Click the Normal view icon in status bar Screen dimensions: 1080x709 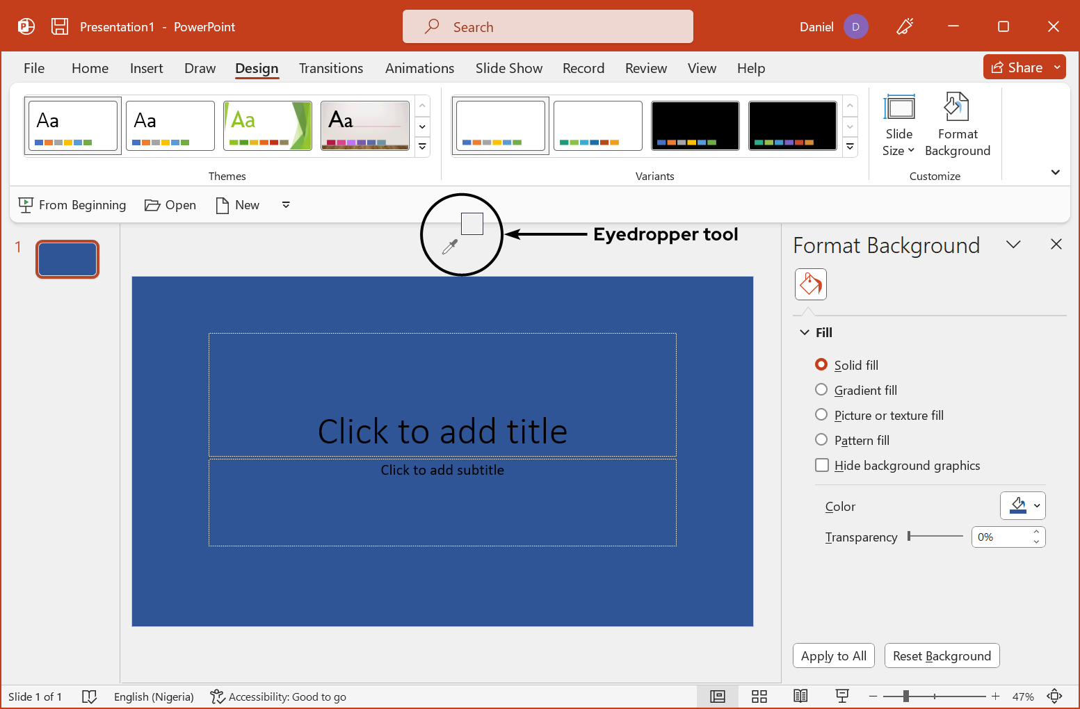coord(718,696)
